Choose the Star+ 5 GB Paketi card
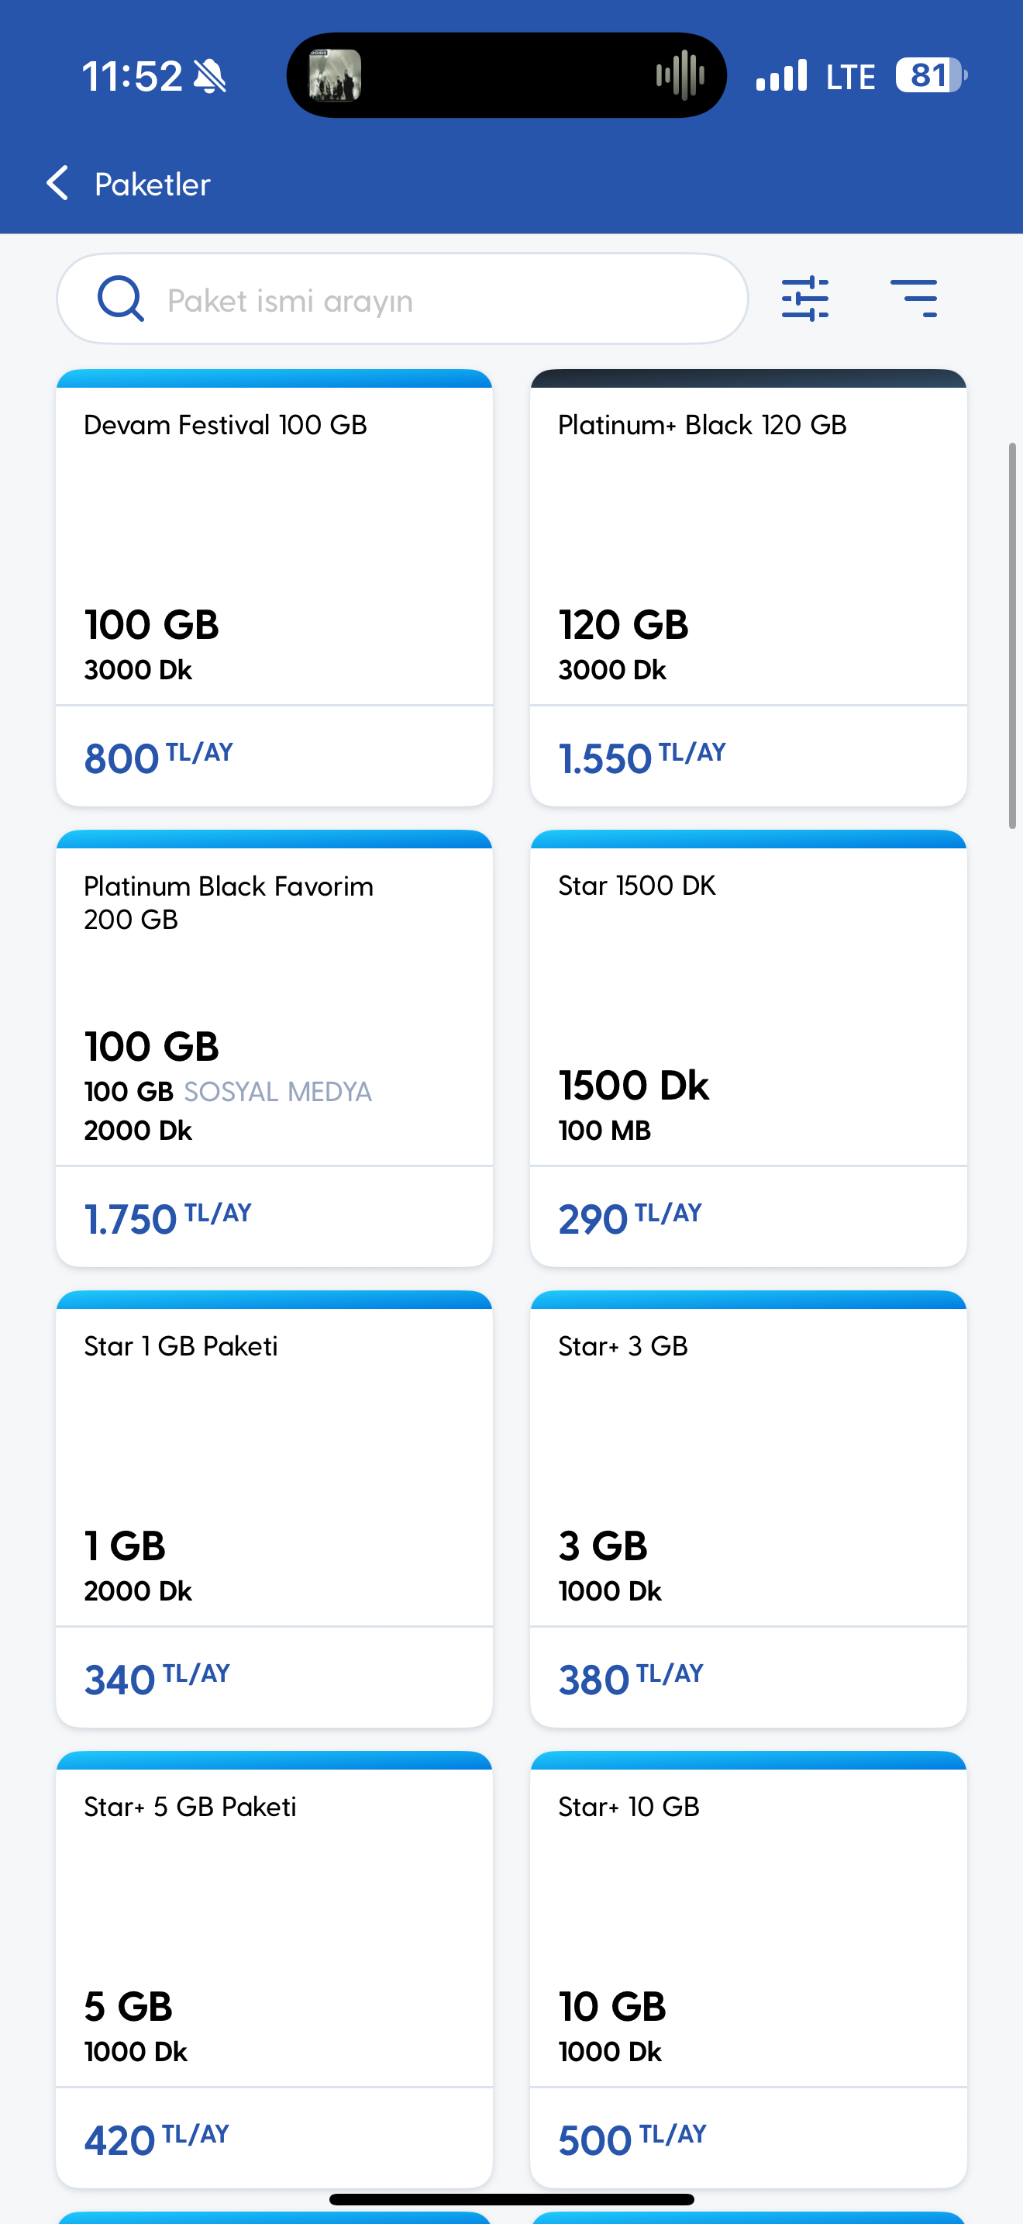This screenshot has width=1023, height=2224. pos(274,1970)
